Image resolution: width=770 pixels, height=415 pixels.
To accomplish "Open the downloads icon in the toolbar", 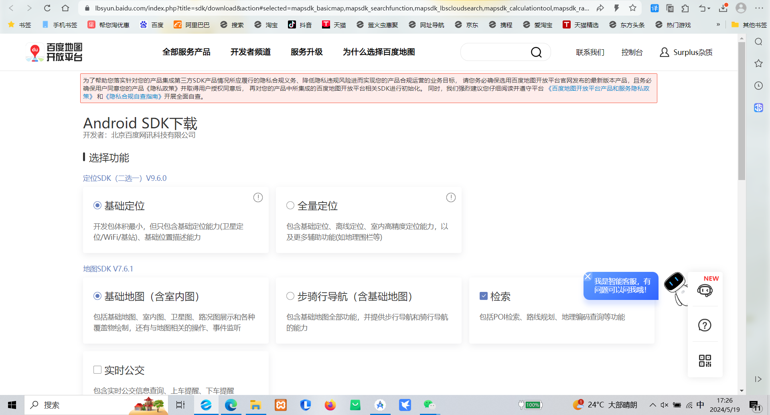I will click(723, 8).
